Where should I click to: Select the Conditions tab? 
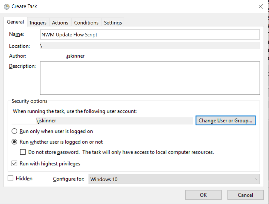86,22
